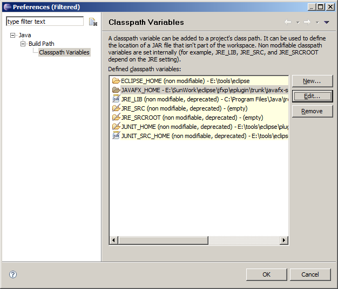This screenshot has width=338, height=289.
Task: Click the JUNIT_SRC_HOME jar icon
Action: click(116, 136)
